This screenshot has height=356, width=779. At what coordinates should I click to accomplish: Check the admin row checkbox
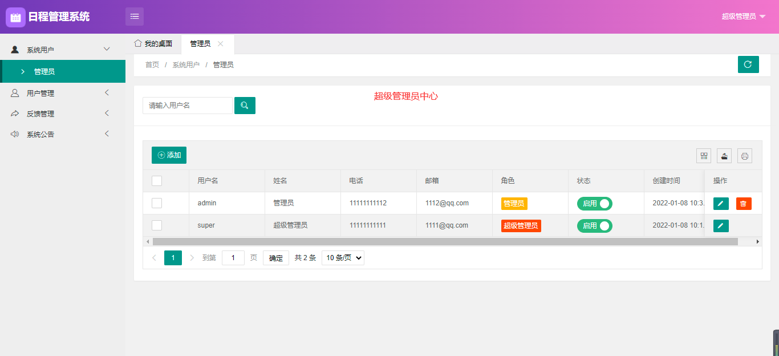157,203
